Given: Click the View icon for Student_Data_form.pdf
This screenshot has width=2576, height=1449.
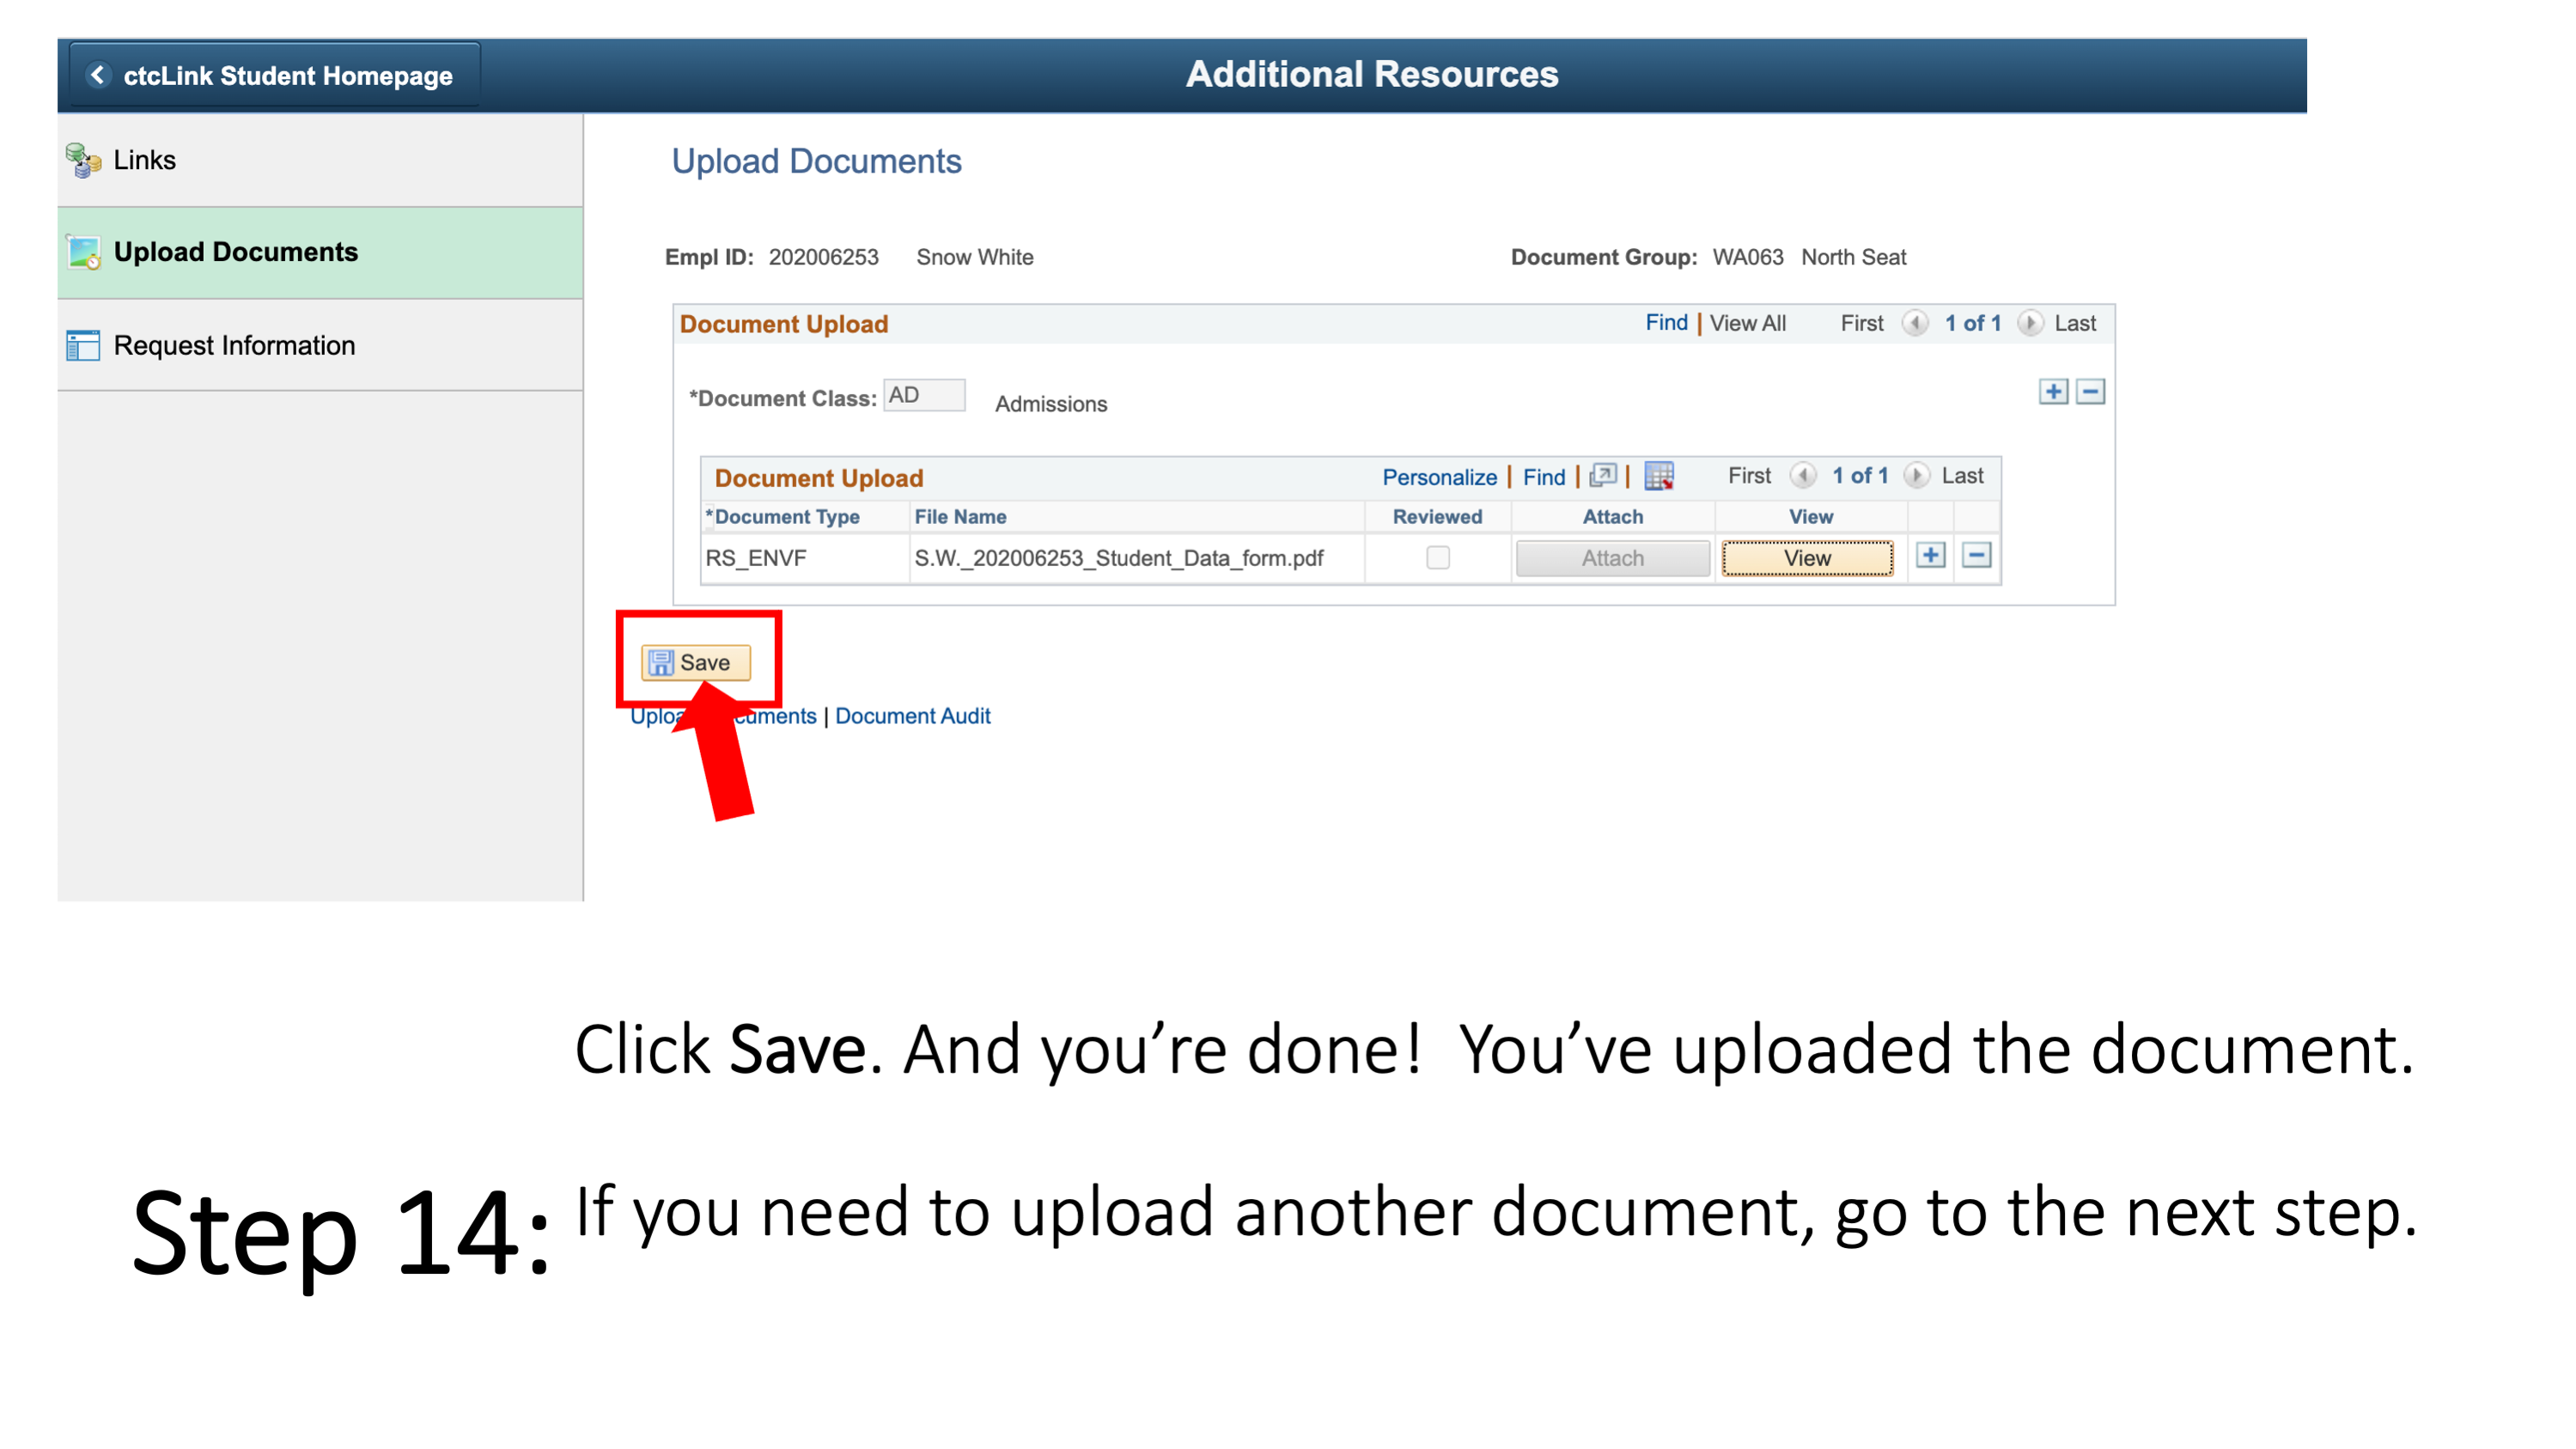Looking at the screenshot, I should pos(1806,557).
